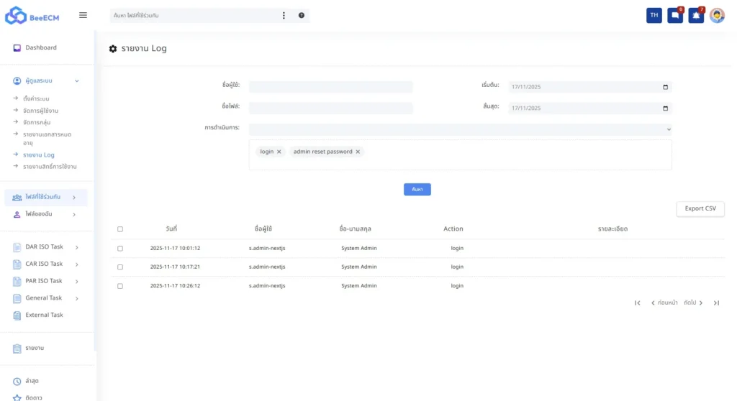Jump to first page of results

pyautogui.click(x=638, y=303)
